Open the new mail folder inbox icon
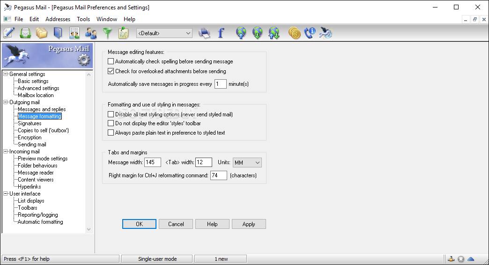Screen dimensions: 489x265 (25, 33)
